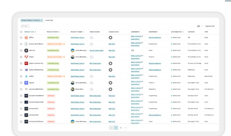The width and height of the screenshot is (231, 136).
Task: Click Add Product Owner link for 15Five
Action: [x=77, y=38]
